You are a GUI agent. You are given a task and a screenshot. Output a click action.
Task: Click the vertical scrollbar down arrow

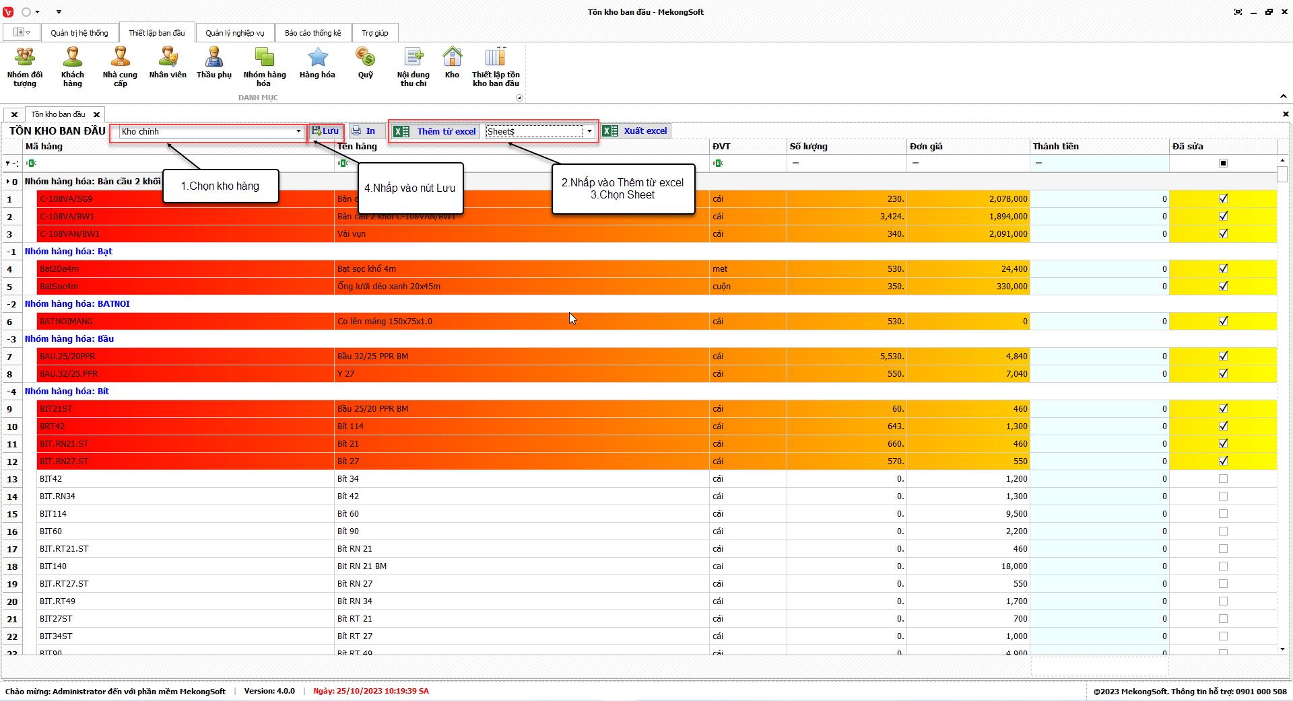pos(1282,649)
